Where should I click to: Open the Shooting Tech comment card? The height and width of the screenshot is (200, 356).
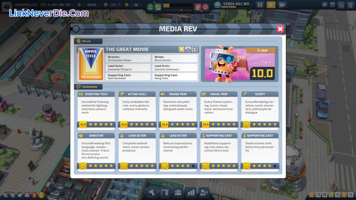click(x=96, y=110)
